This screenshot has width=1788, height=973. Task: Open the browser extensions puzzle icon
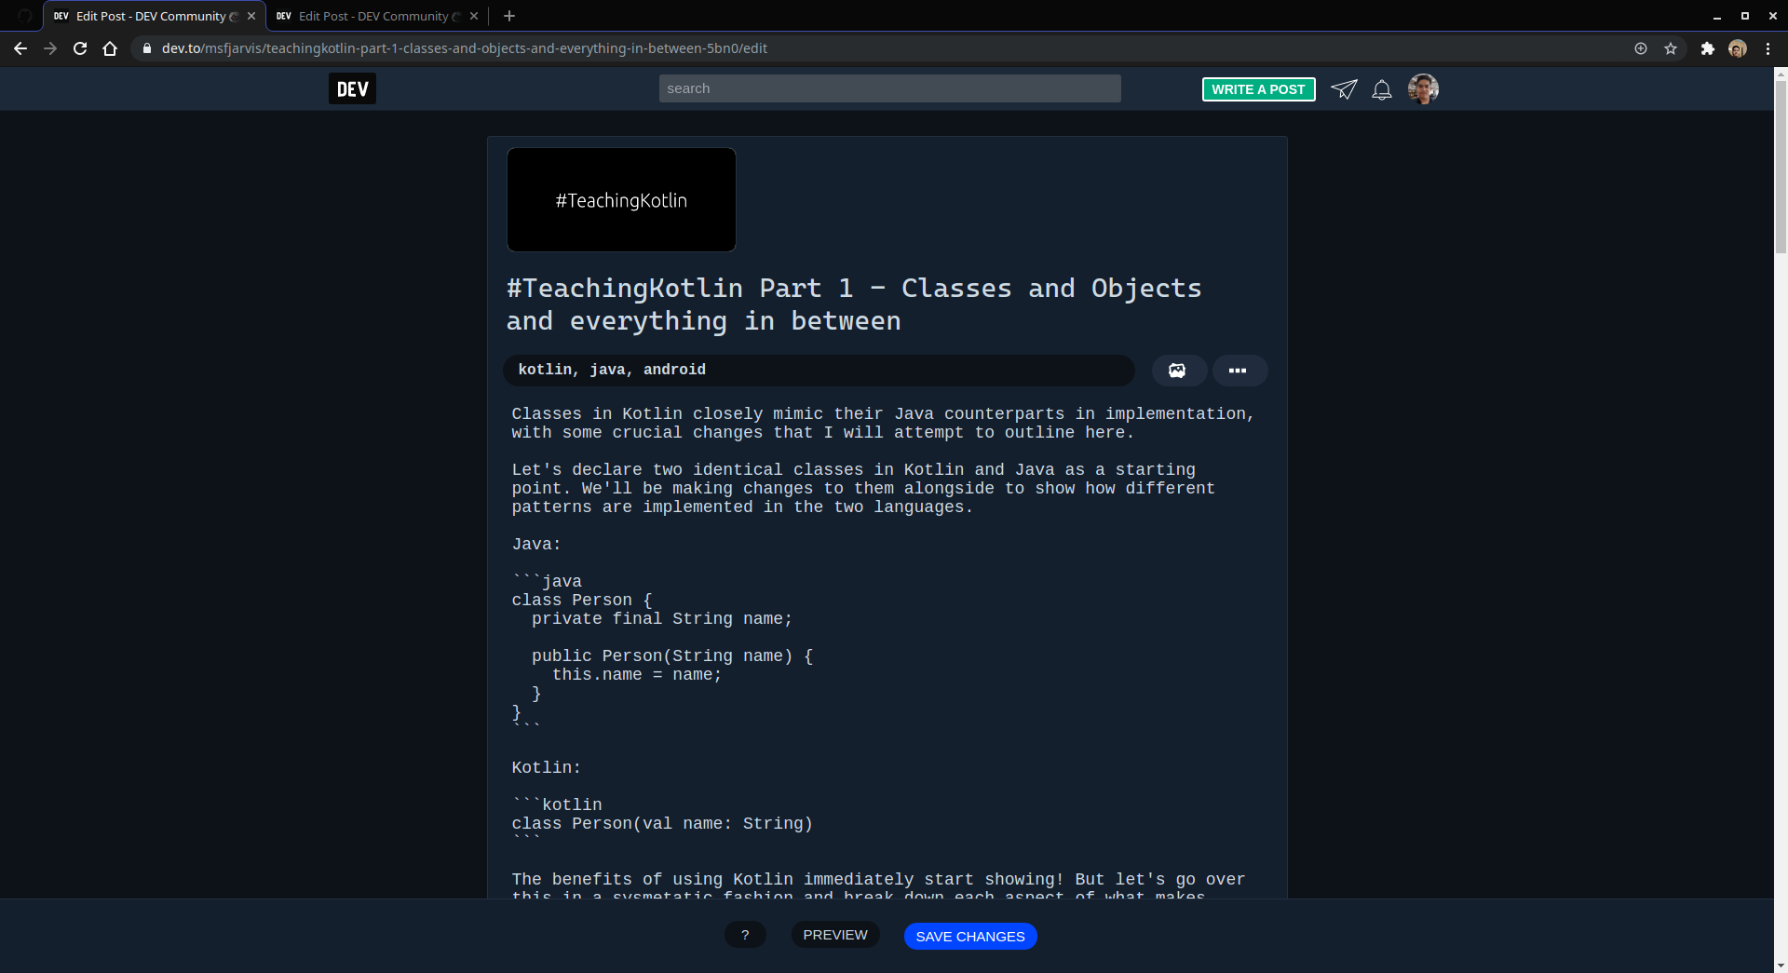[x=1707, y=48]
